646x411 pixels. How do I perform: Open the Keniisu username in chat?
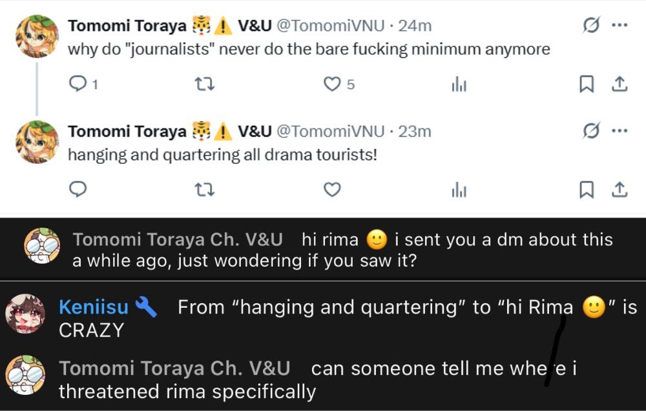94,308
